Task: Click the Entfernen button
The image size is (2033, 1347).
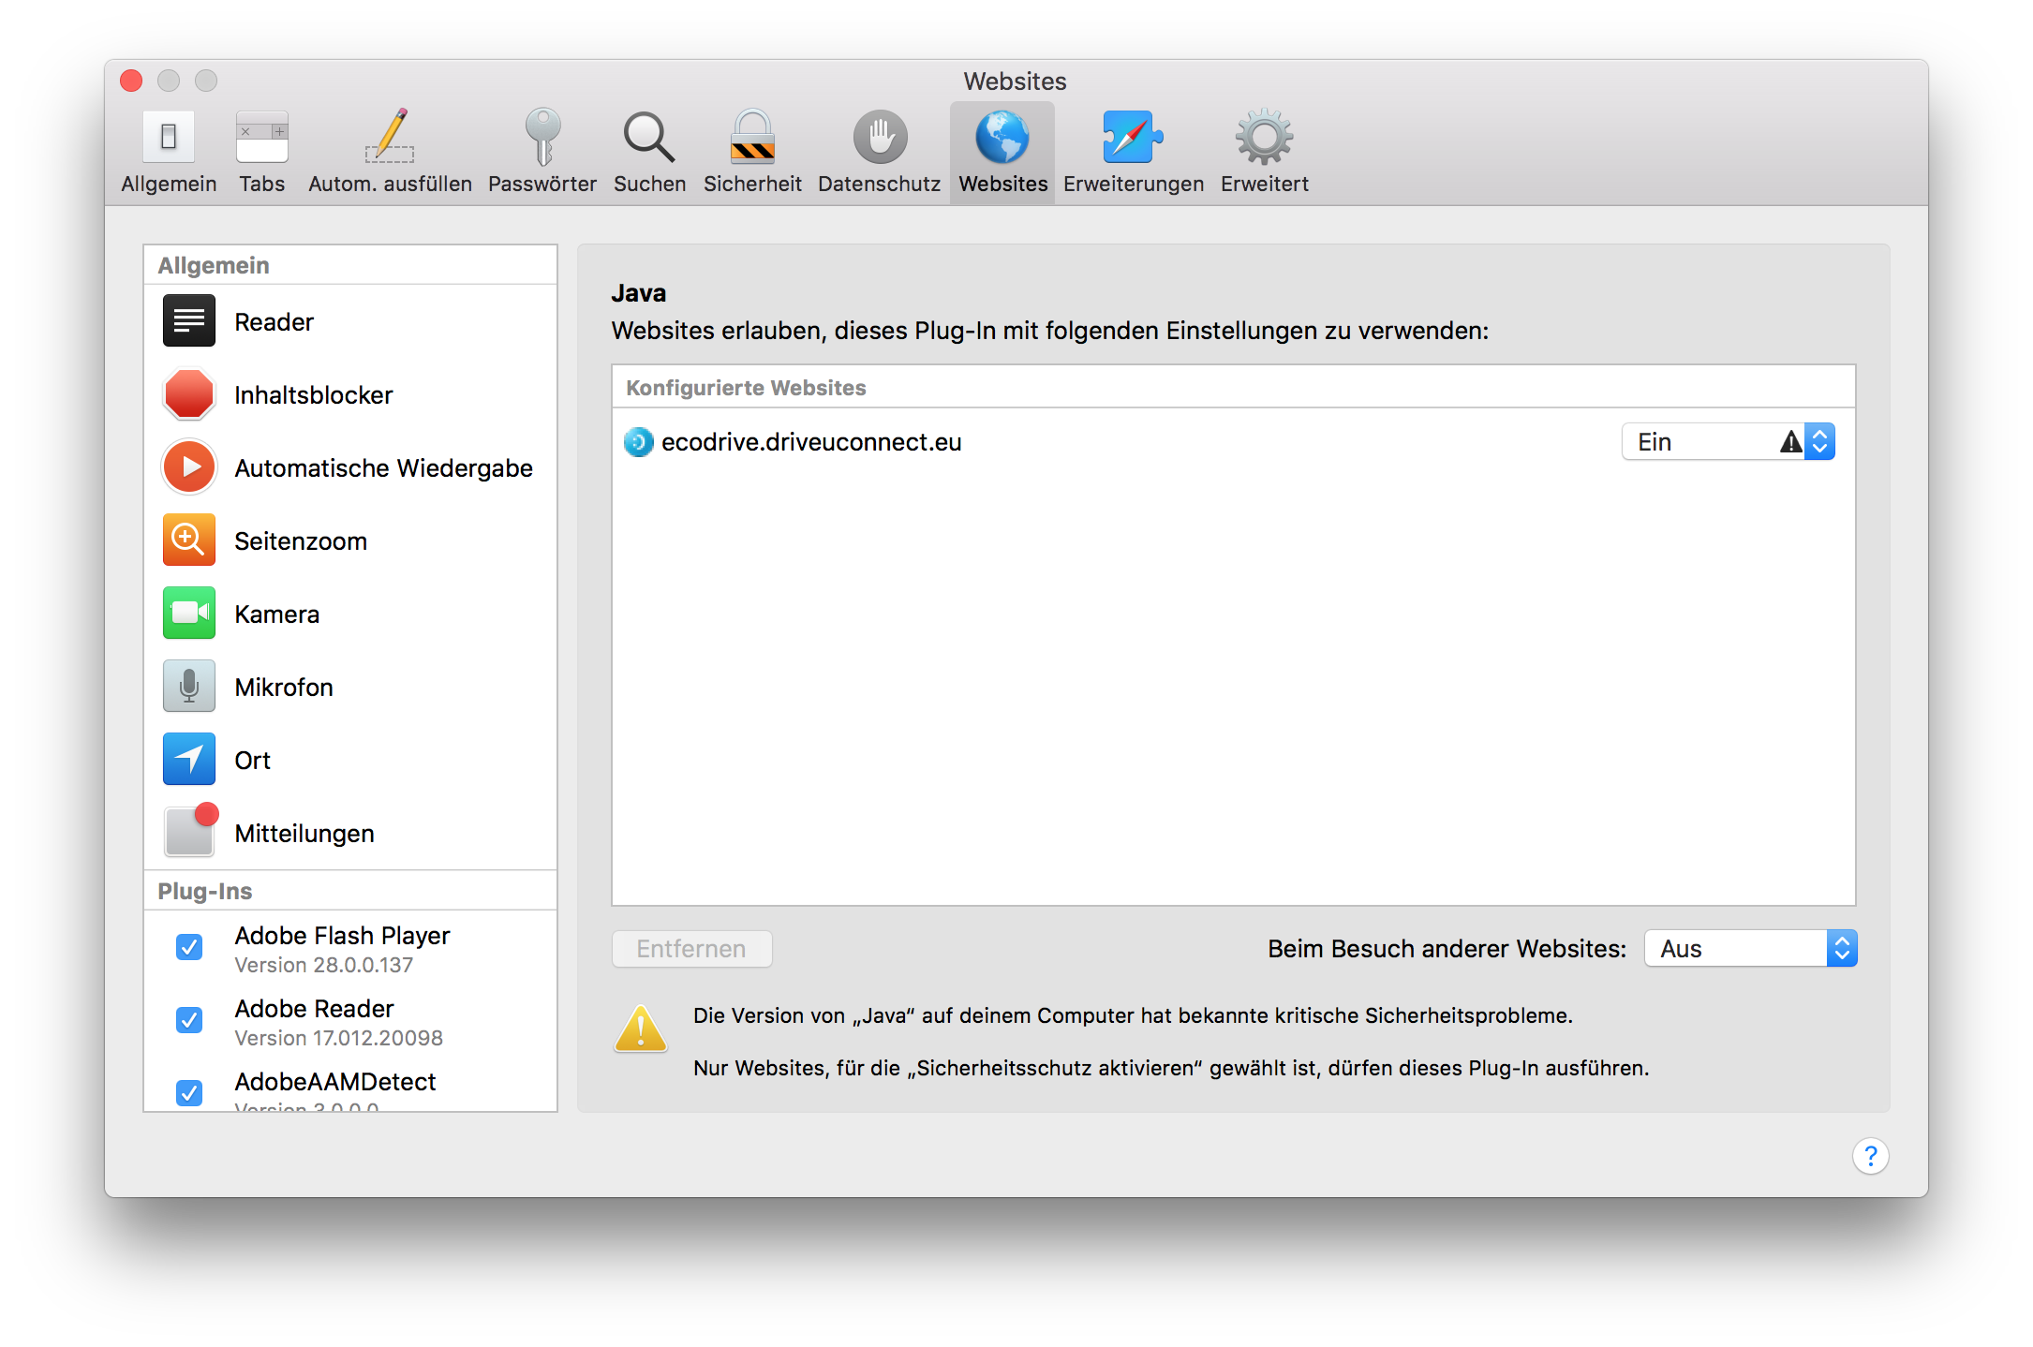Action: (x=691, y=949)
